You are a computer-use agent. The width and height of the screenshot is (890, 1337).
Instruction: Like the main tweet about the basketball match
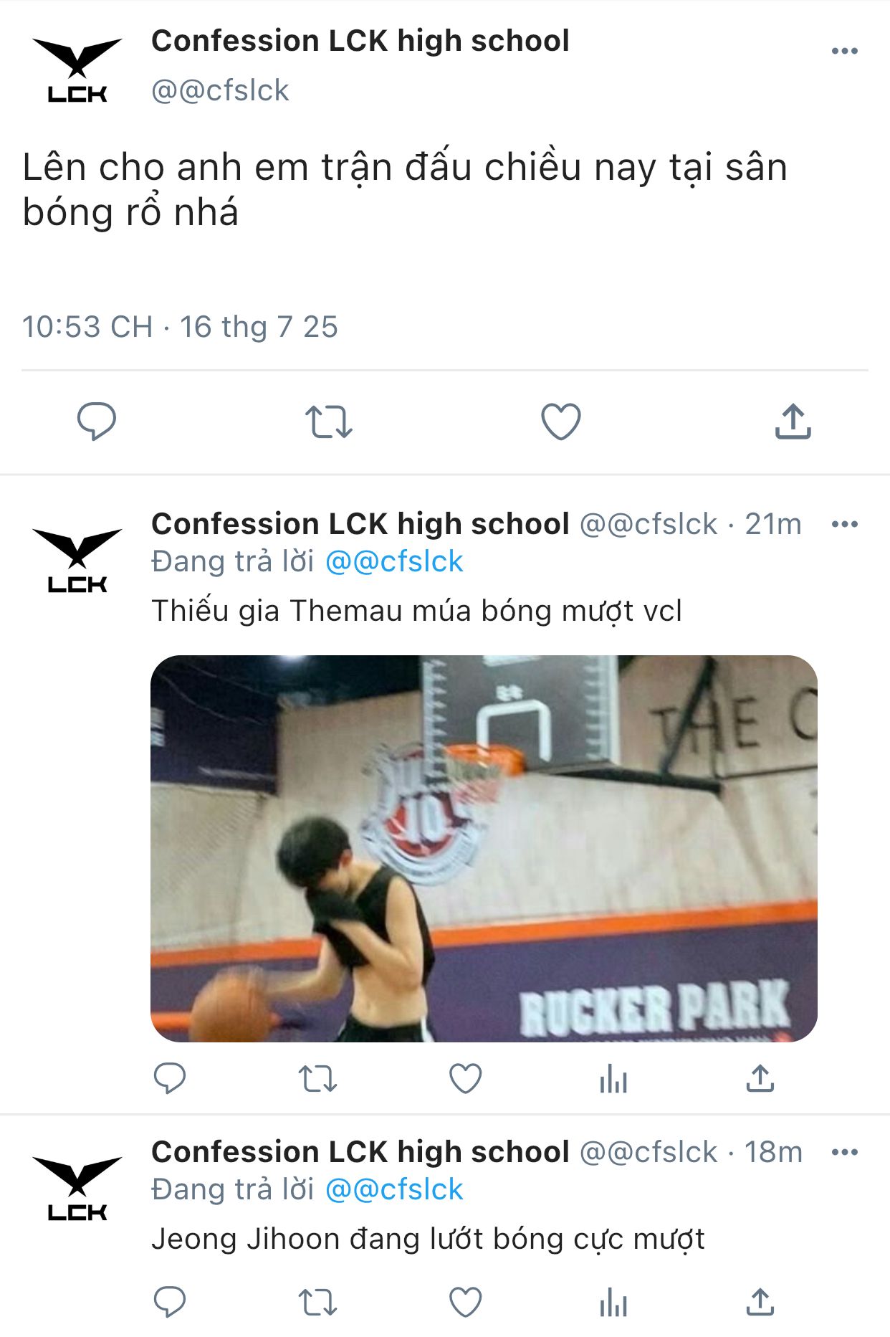point(560,421)
